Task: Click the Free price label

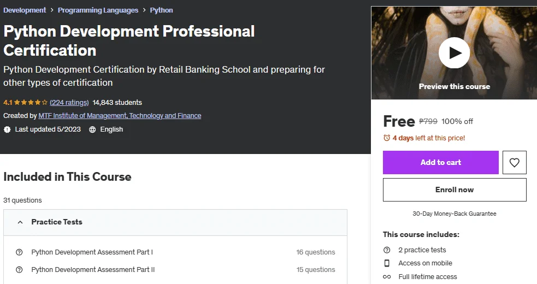Action: (399, 121)
